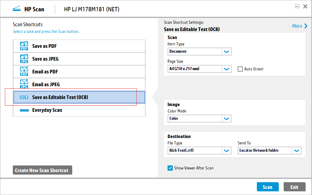Open the Send To dropdown
The image size is (312, 195).
pyautogui.click(x=296, y=151)
